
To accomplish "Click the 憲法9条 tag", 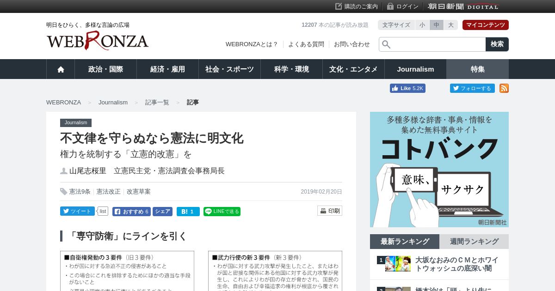I will tap(80, 192).
